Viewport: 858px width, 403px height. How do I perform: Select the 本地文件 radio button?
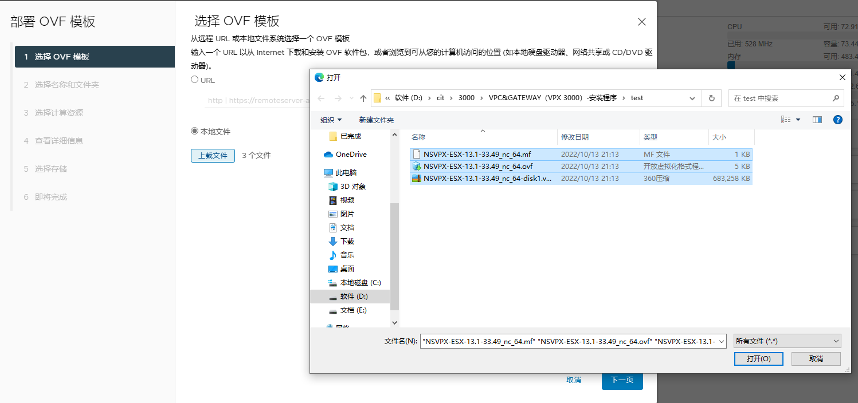tap(195, 132)
